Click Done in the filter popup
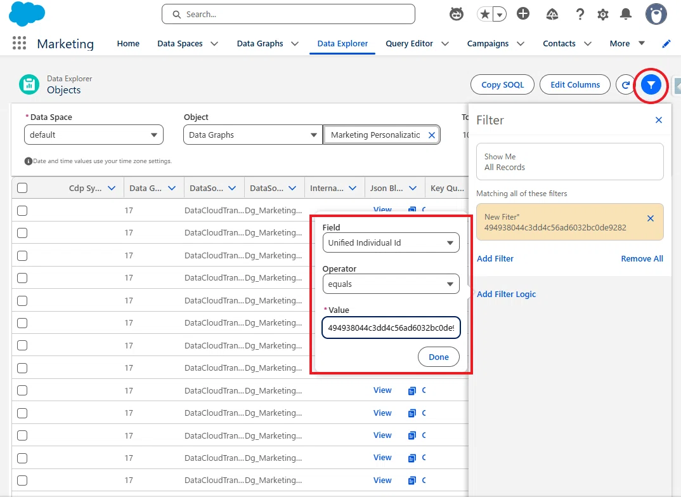The image size is (681, 497). (x=439, y=357)
